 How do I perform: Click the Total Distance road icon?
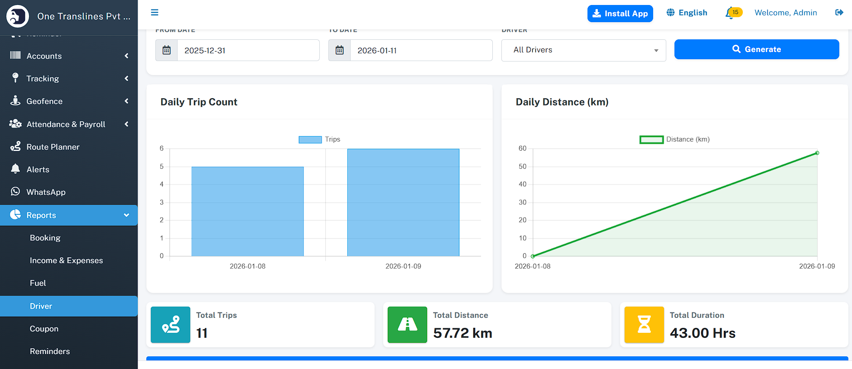click(x=407, y=325)
